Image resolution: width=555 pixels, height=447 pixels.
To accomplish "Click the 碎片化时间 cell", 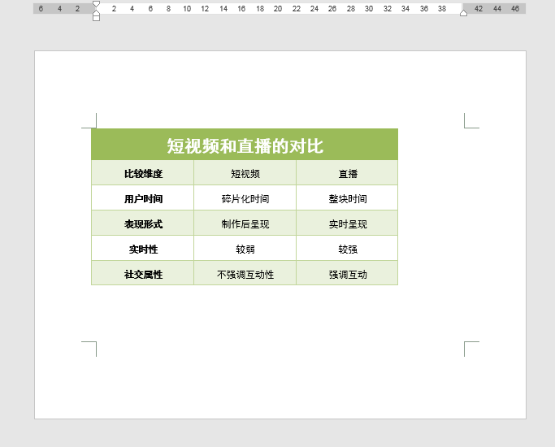I will pyautogui.click(x=245, y=197).
